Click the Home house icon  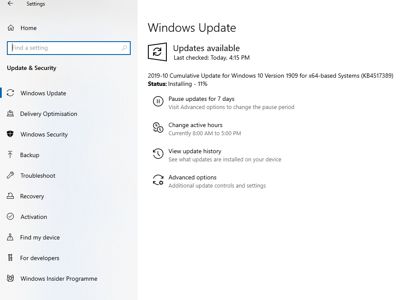(11, 28)
